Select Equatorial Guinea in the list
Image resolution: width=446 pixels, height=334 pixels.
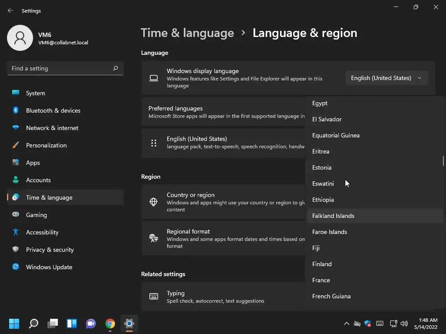click(x=375, y=136)
